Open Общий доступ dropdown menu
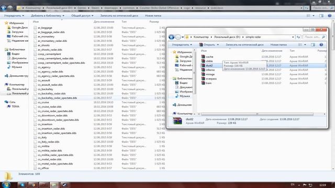335x188 pixels. coord(82,16)
